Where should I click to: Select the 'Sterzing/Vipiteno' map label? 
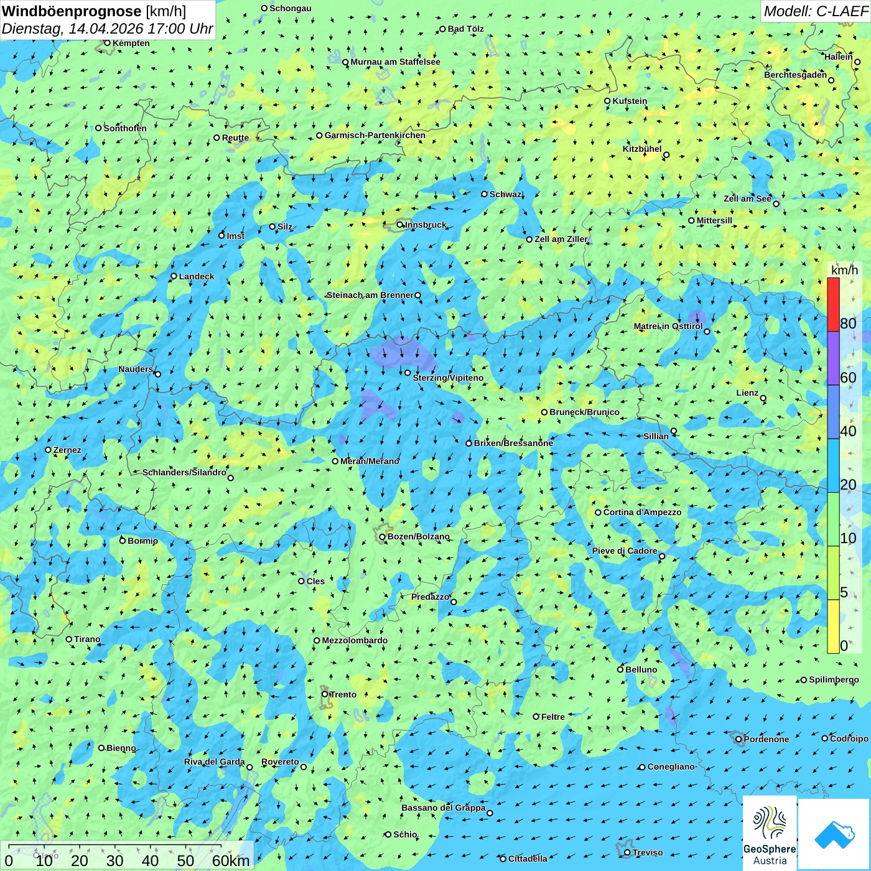point(448,378)
